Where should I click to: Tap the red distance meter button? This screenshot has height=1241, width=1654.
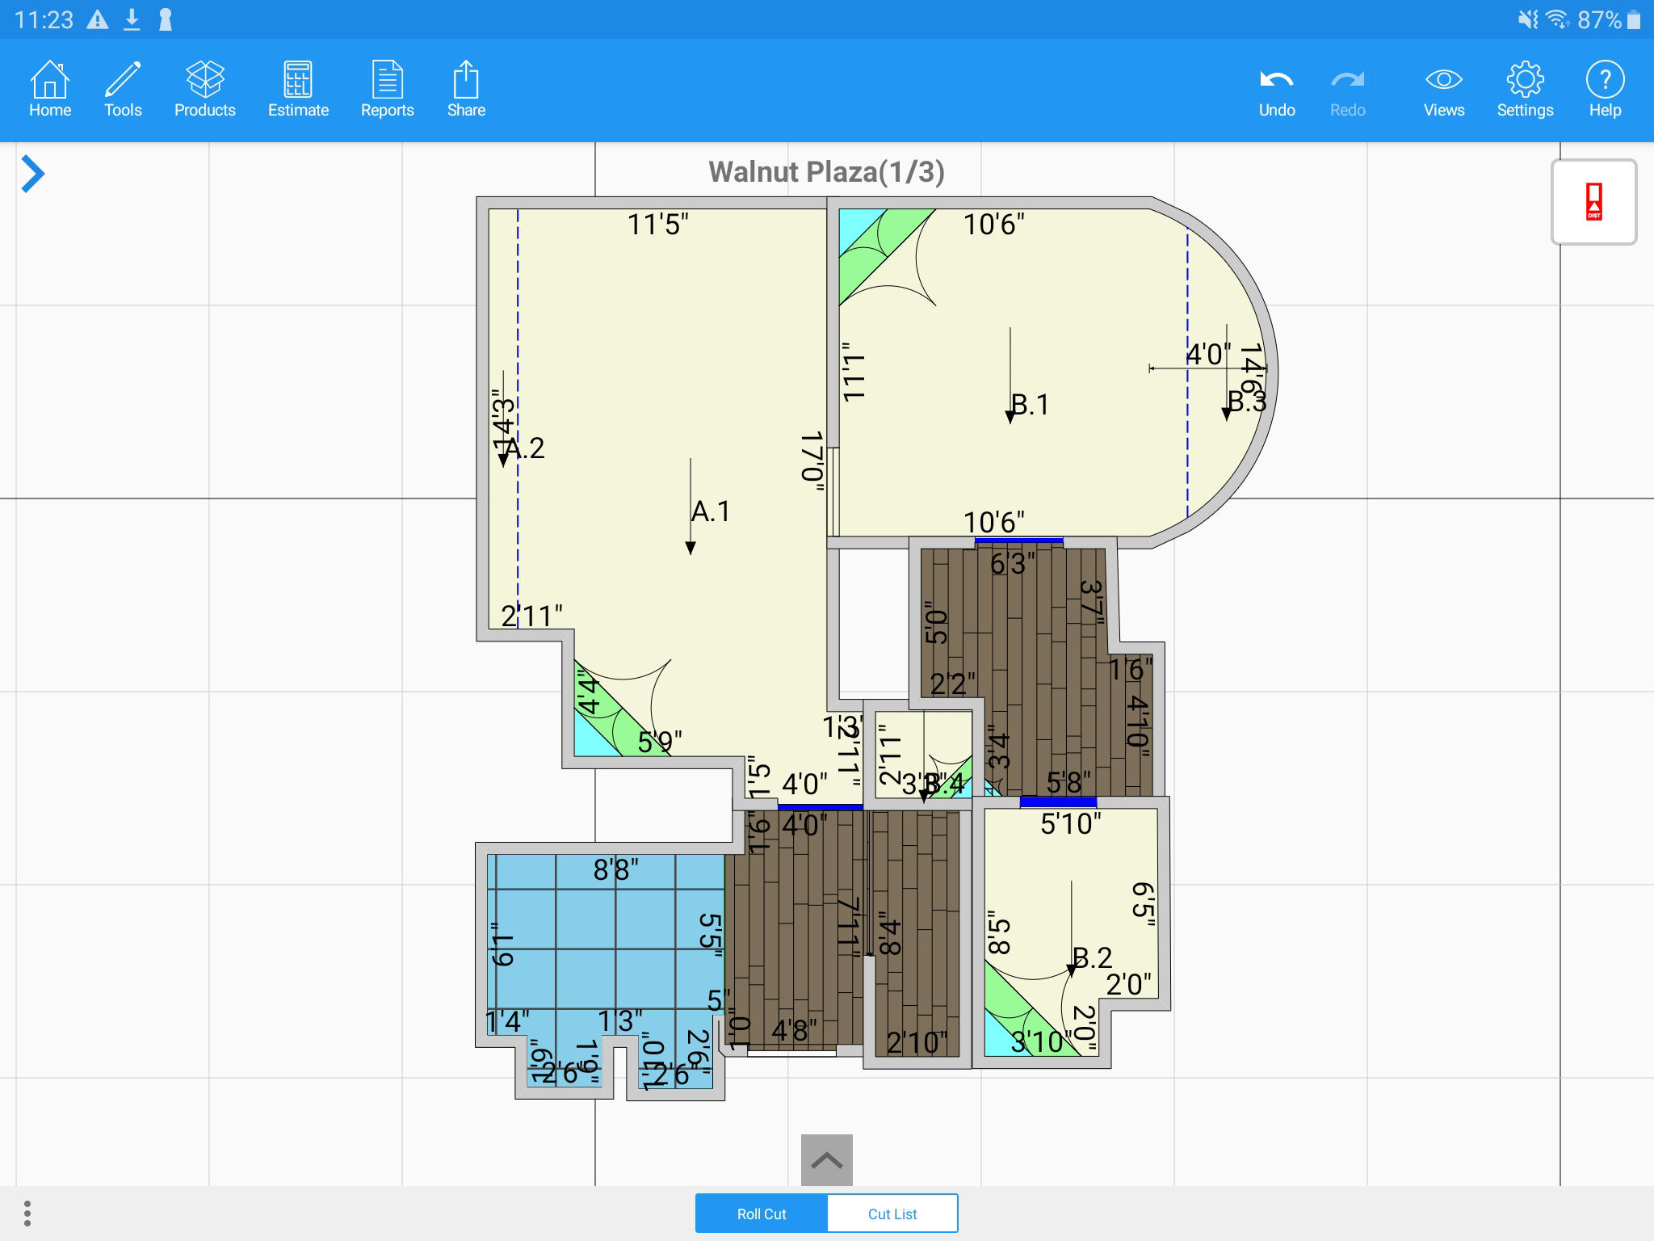coord(1593,202)
